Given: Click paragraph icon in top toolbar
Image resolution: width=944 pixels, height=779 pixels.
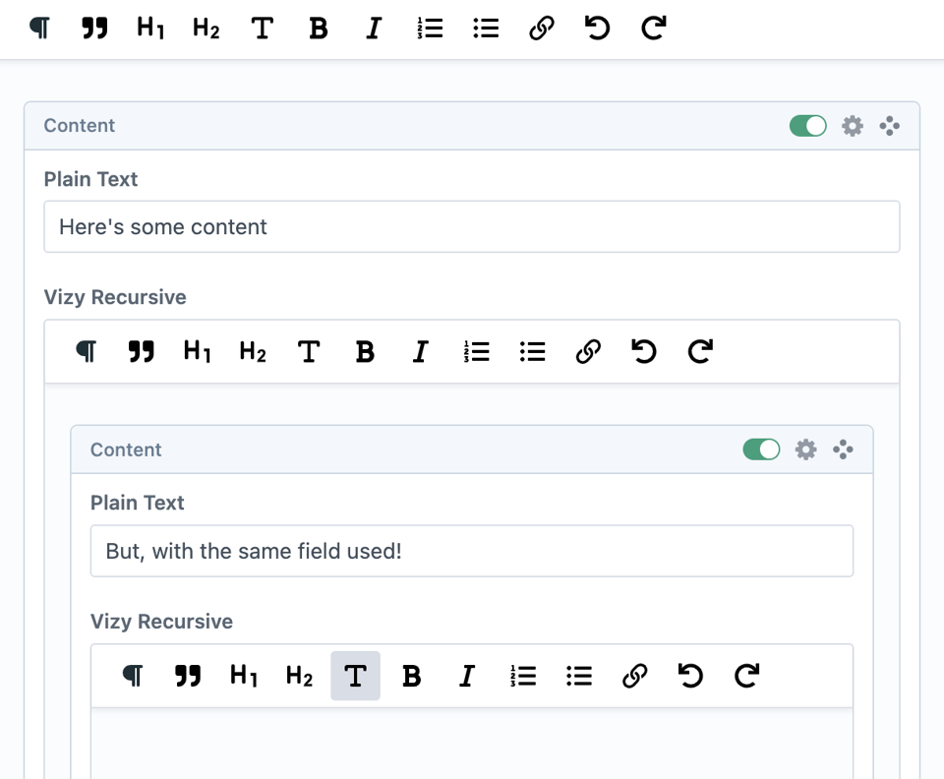Looking at the screenshot, I should [x=39, y=28].
